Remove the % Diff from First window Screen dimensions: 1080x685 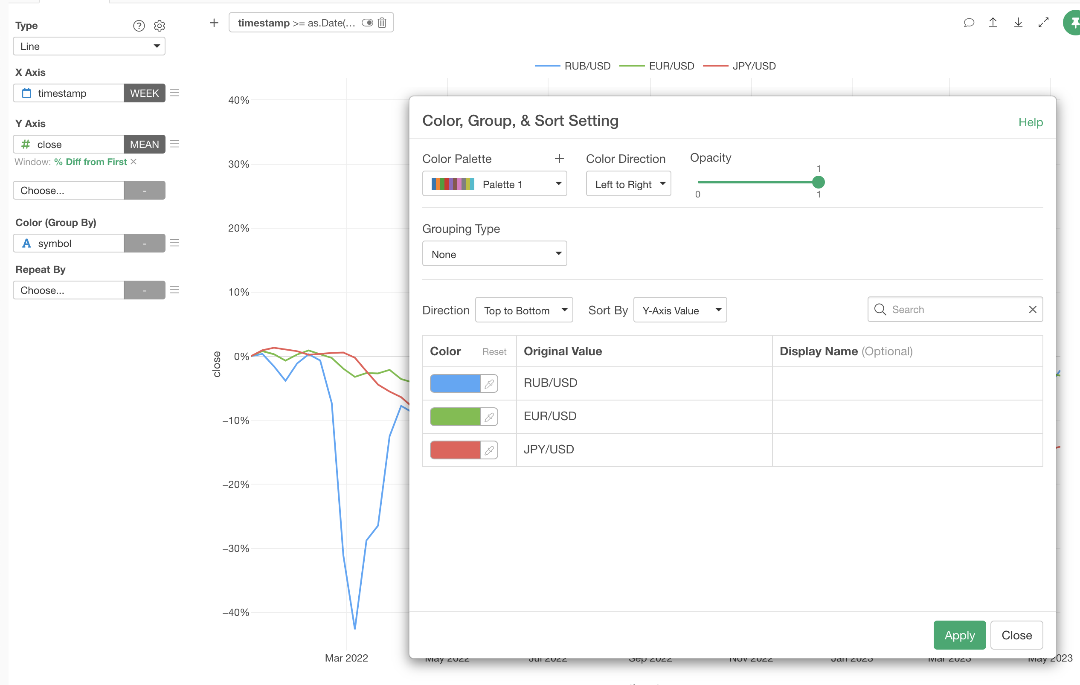coord(134,162)
